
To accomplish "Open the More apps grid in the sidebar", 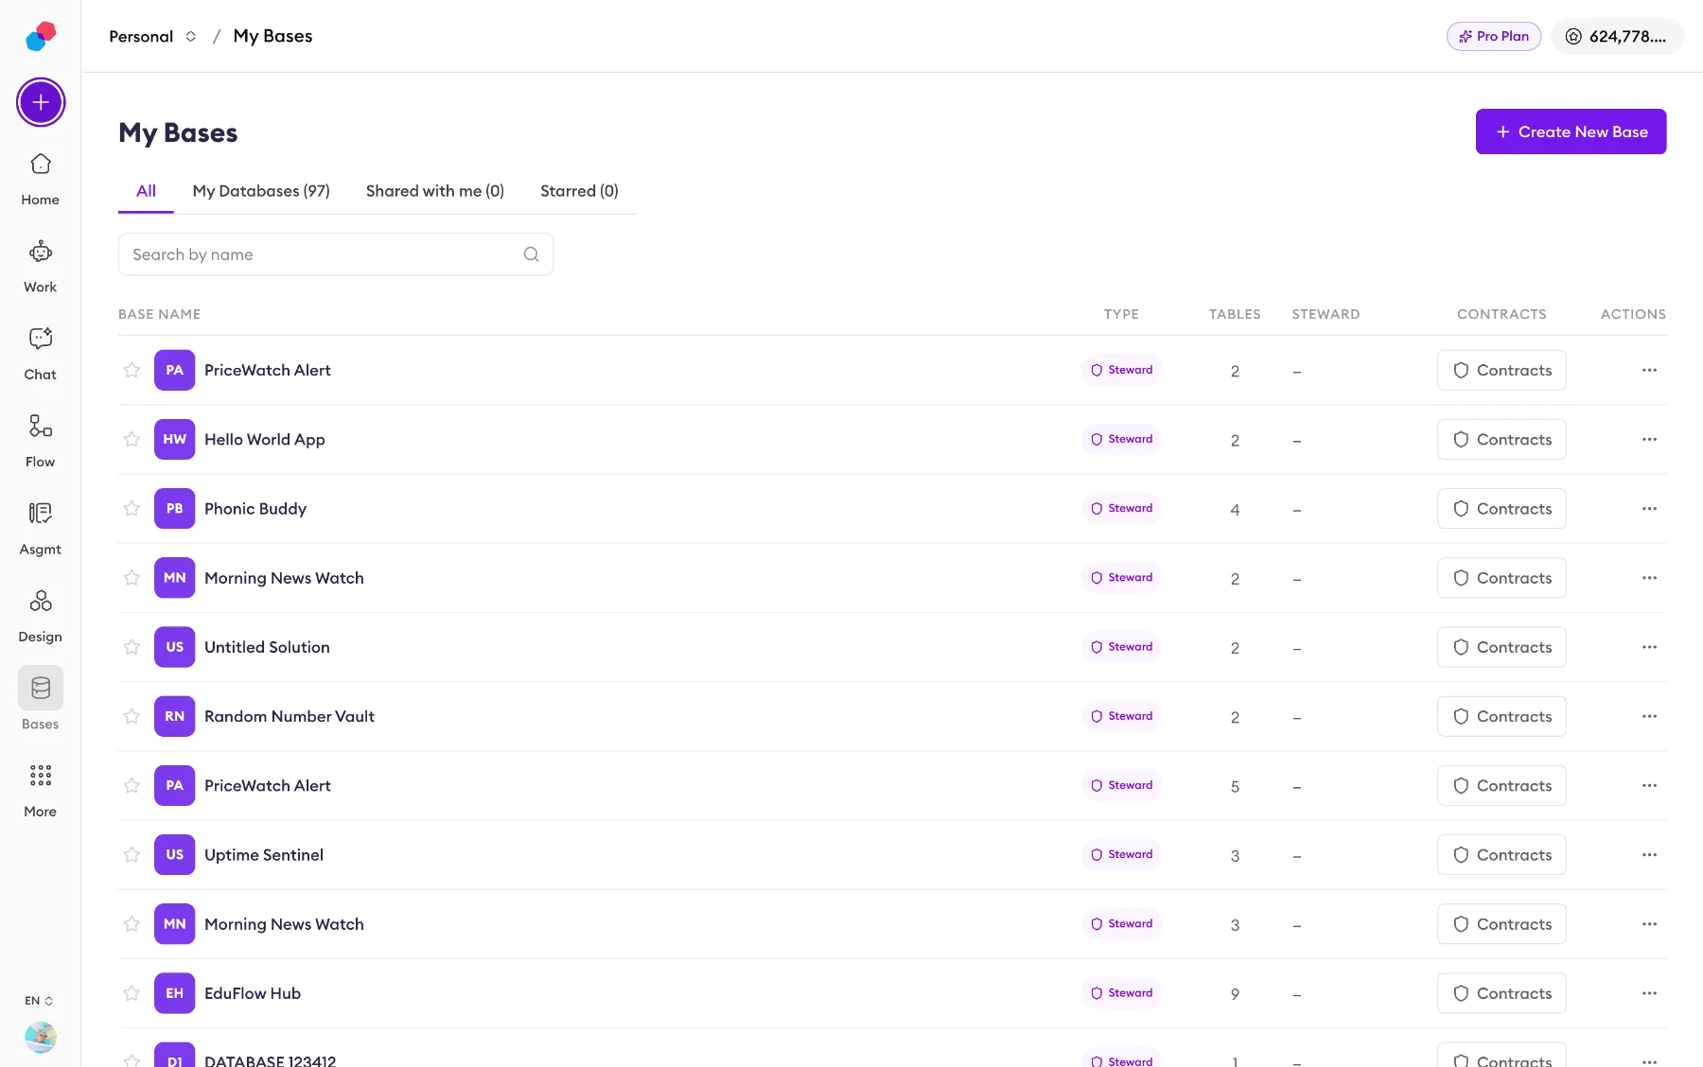I will (x=41, y=792).
